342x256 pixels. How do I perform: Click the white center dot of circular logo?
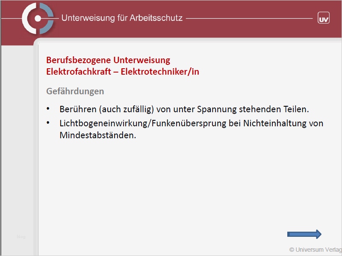38,18
